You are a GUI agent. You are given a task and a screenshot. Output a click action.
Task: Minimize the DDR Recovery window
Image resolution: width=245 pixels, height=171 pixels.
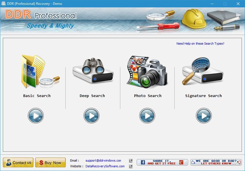coord(212,4)
